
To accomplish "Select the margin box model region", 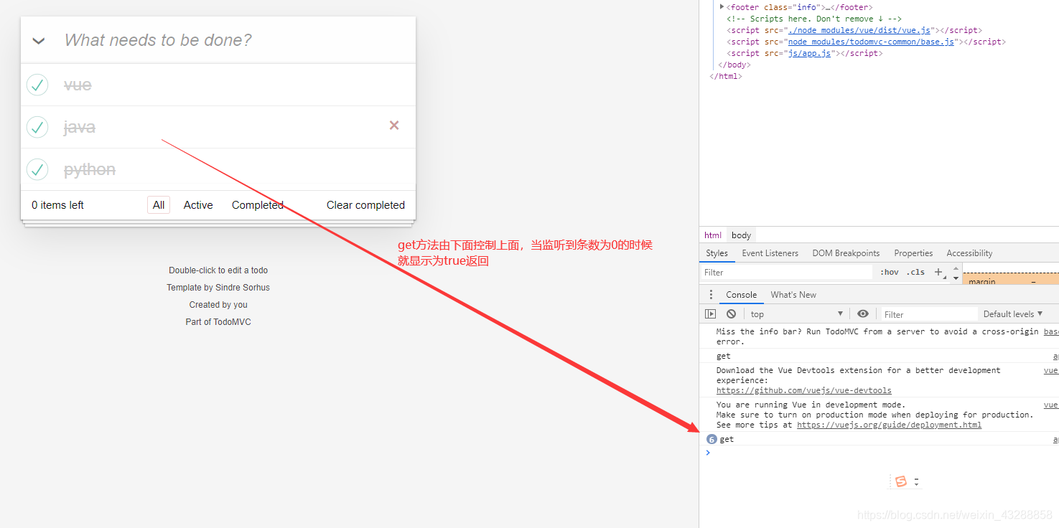I will 1011,280.
